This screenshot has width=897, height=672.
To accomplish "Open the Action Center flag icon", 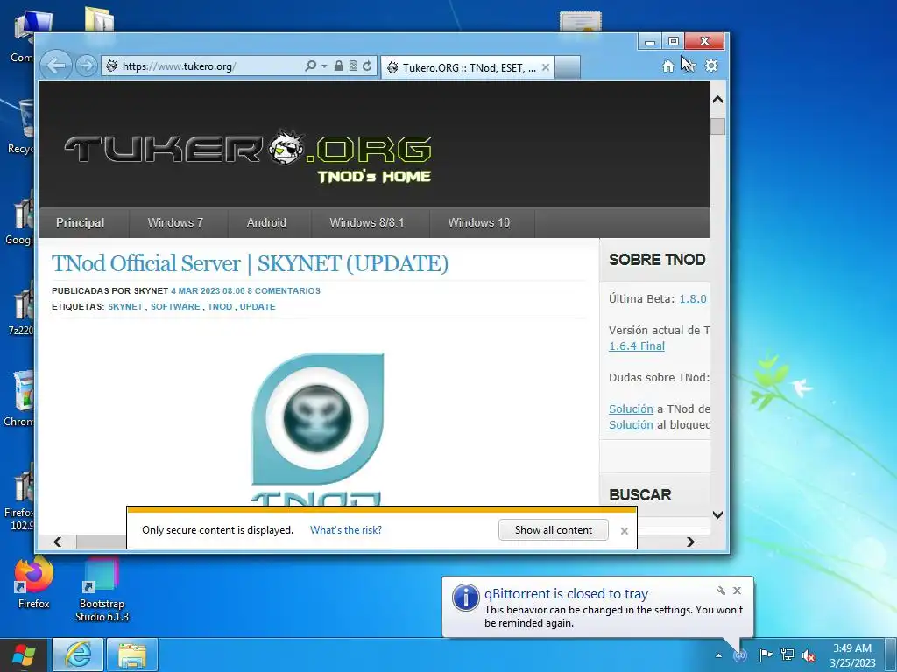I will pyautogui.click(x=766, y=654).
